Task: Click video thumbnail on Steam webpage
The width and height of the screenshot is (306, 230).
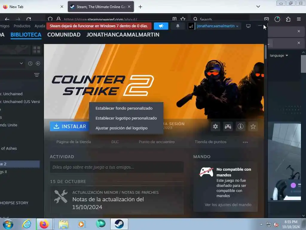Action: click(284, 161)
